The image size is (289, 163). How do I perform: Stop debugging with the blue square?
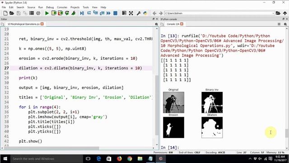click(115, 13)
